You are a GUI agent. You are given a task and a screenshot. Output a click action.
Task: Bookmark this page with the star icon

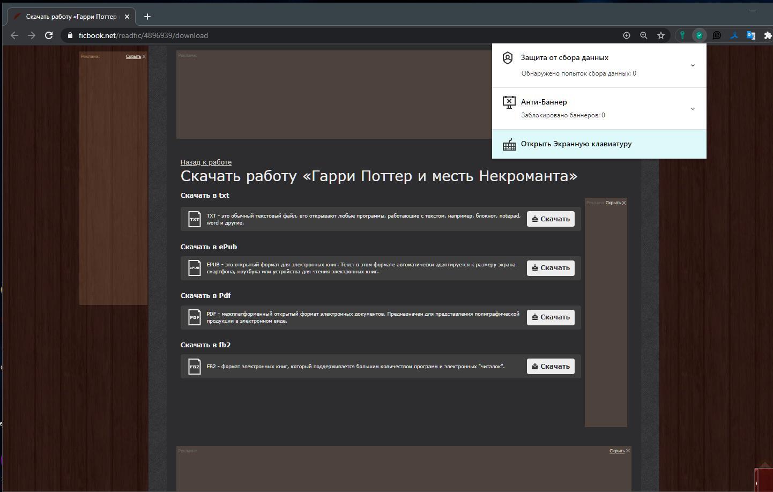(661, 35)
